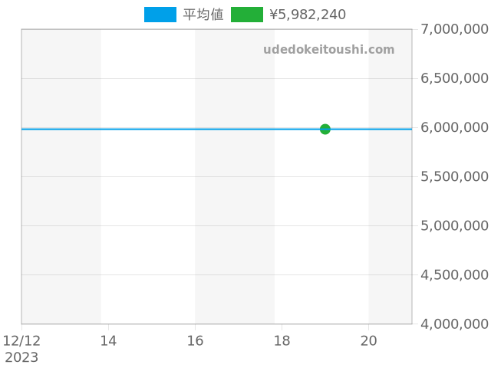
Task: Toggle the 平均値 series legend label
Action: point(203,15)
